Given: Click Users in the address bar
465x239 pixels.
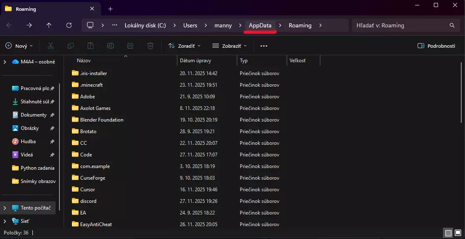Looking at the screenshot, I should pos(190,25).
